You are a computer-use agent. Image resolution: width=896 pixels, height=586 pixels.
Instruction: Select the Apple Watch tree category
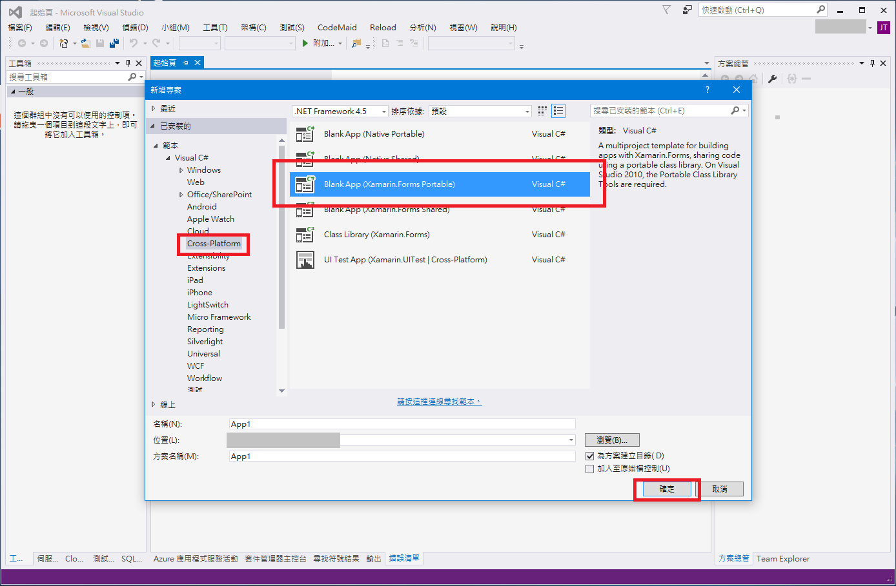(x=210, y=219)
